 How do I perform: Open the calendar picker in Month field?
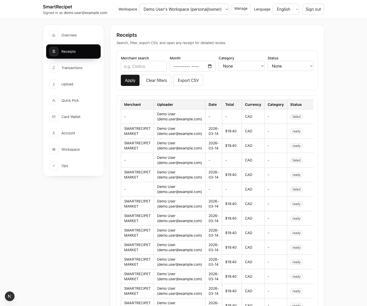(x=209, y=66)
